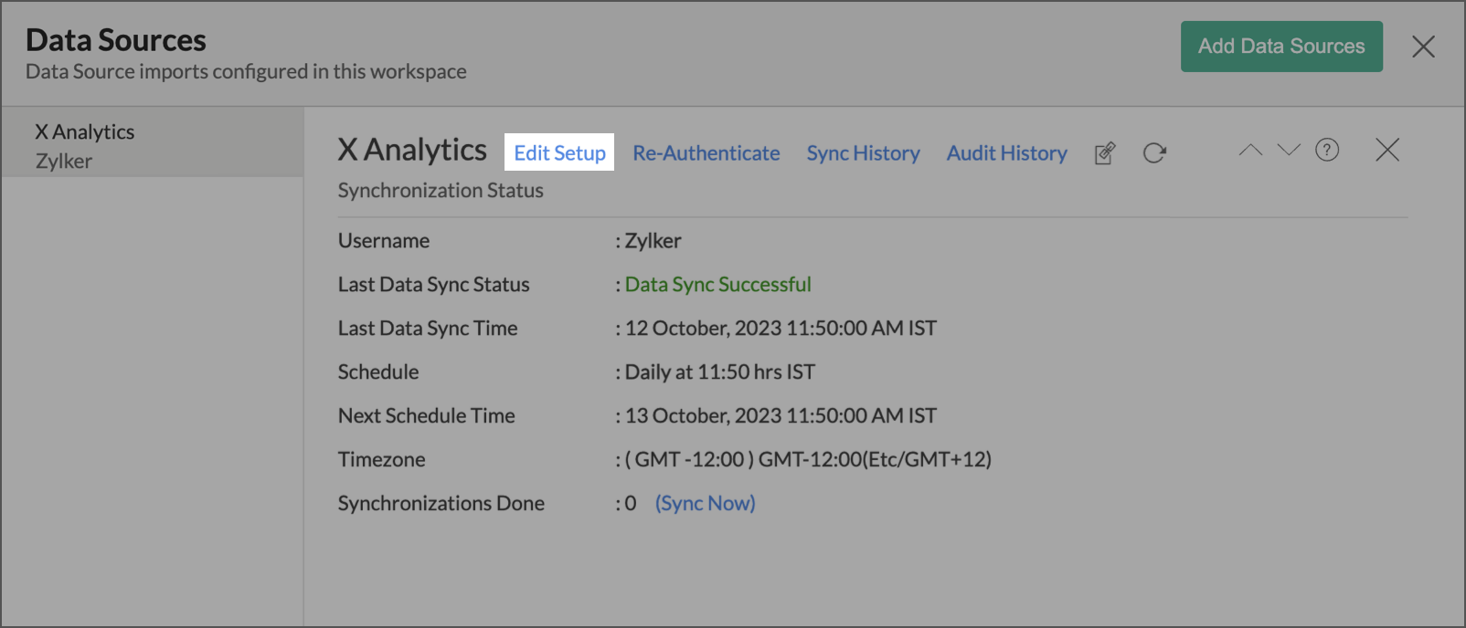
Task: Click the last sync time 12 October value
Action: pos(781,329)
